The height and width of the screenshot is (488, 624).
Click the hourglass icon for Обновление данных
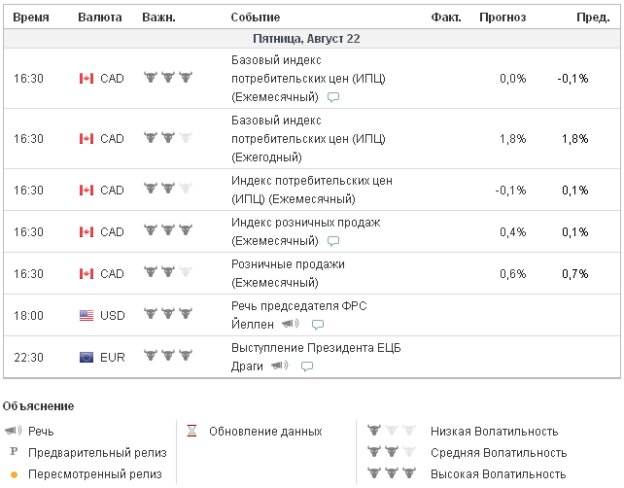[192, 431]
